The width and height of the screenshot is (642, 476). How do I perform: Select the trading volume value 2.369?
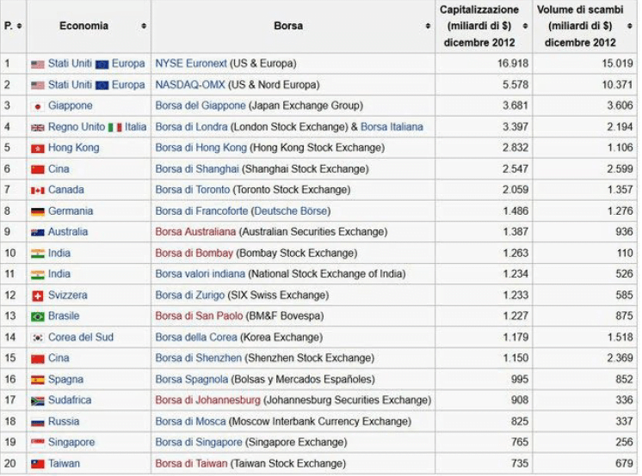click(620, 358)
